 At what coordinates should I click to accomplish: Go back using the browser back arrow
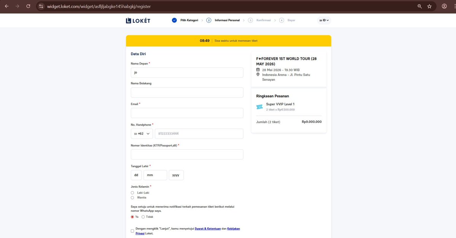(x=6, y=6)
